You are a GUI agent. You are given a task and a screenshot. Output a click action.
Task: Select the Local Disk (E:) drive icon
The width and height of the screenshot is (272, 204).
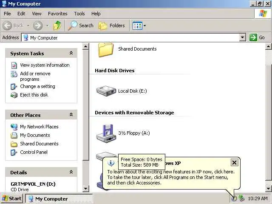[106, 91]
